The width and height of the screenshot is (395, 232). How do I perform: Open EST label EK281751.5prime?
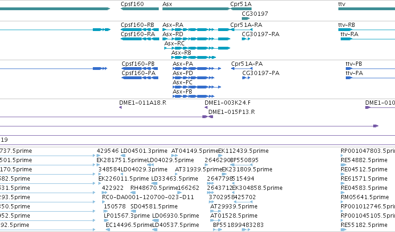click(x=122, y=160)
